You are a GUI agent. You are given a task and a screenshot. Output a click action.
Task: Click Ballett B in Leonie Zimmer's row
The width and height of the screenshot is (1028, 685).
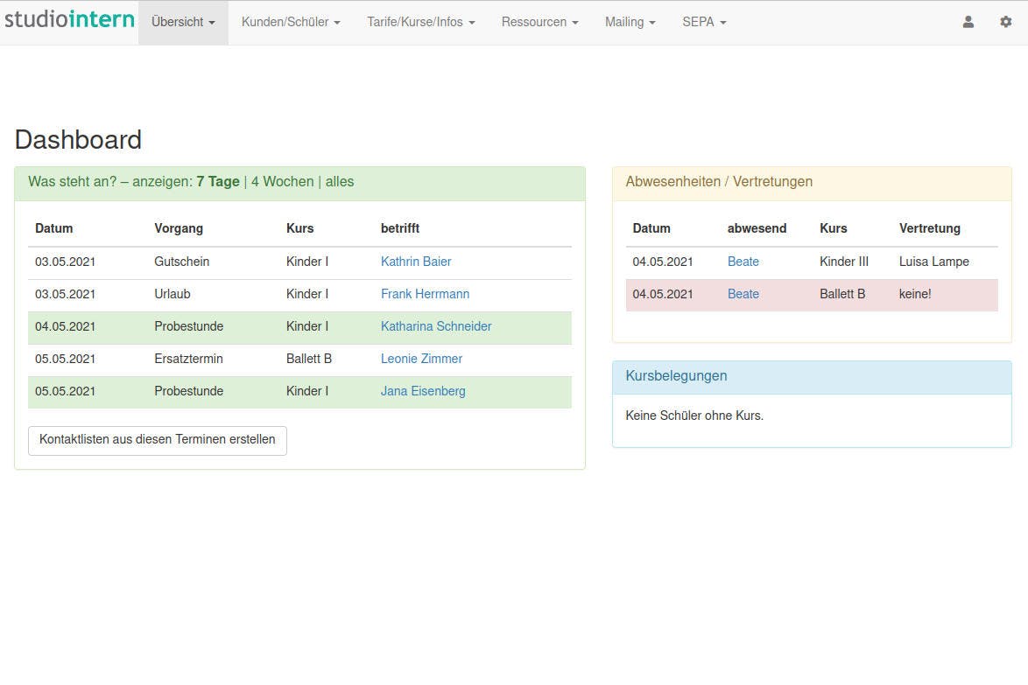(x=309, y=359)
